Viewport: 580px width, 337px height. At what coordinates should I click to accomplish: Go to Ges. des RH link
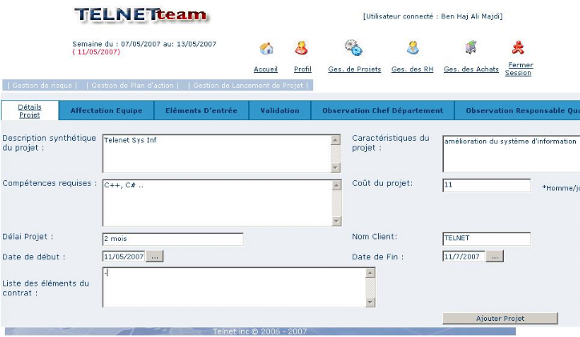point(412,69)
